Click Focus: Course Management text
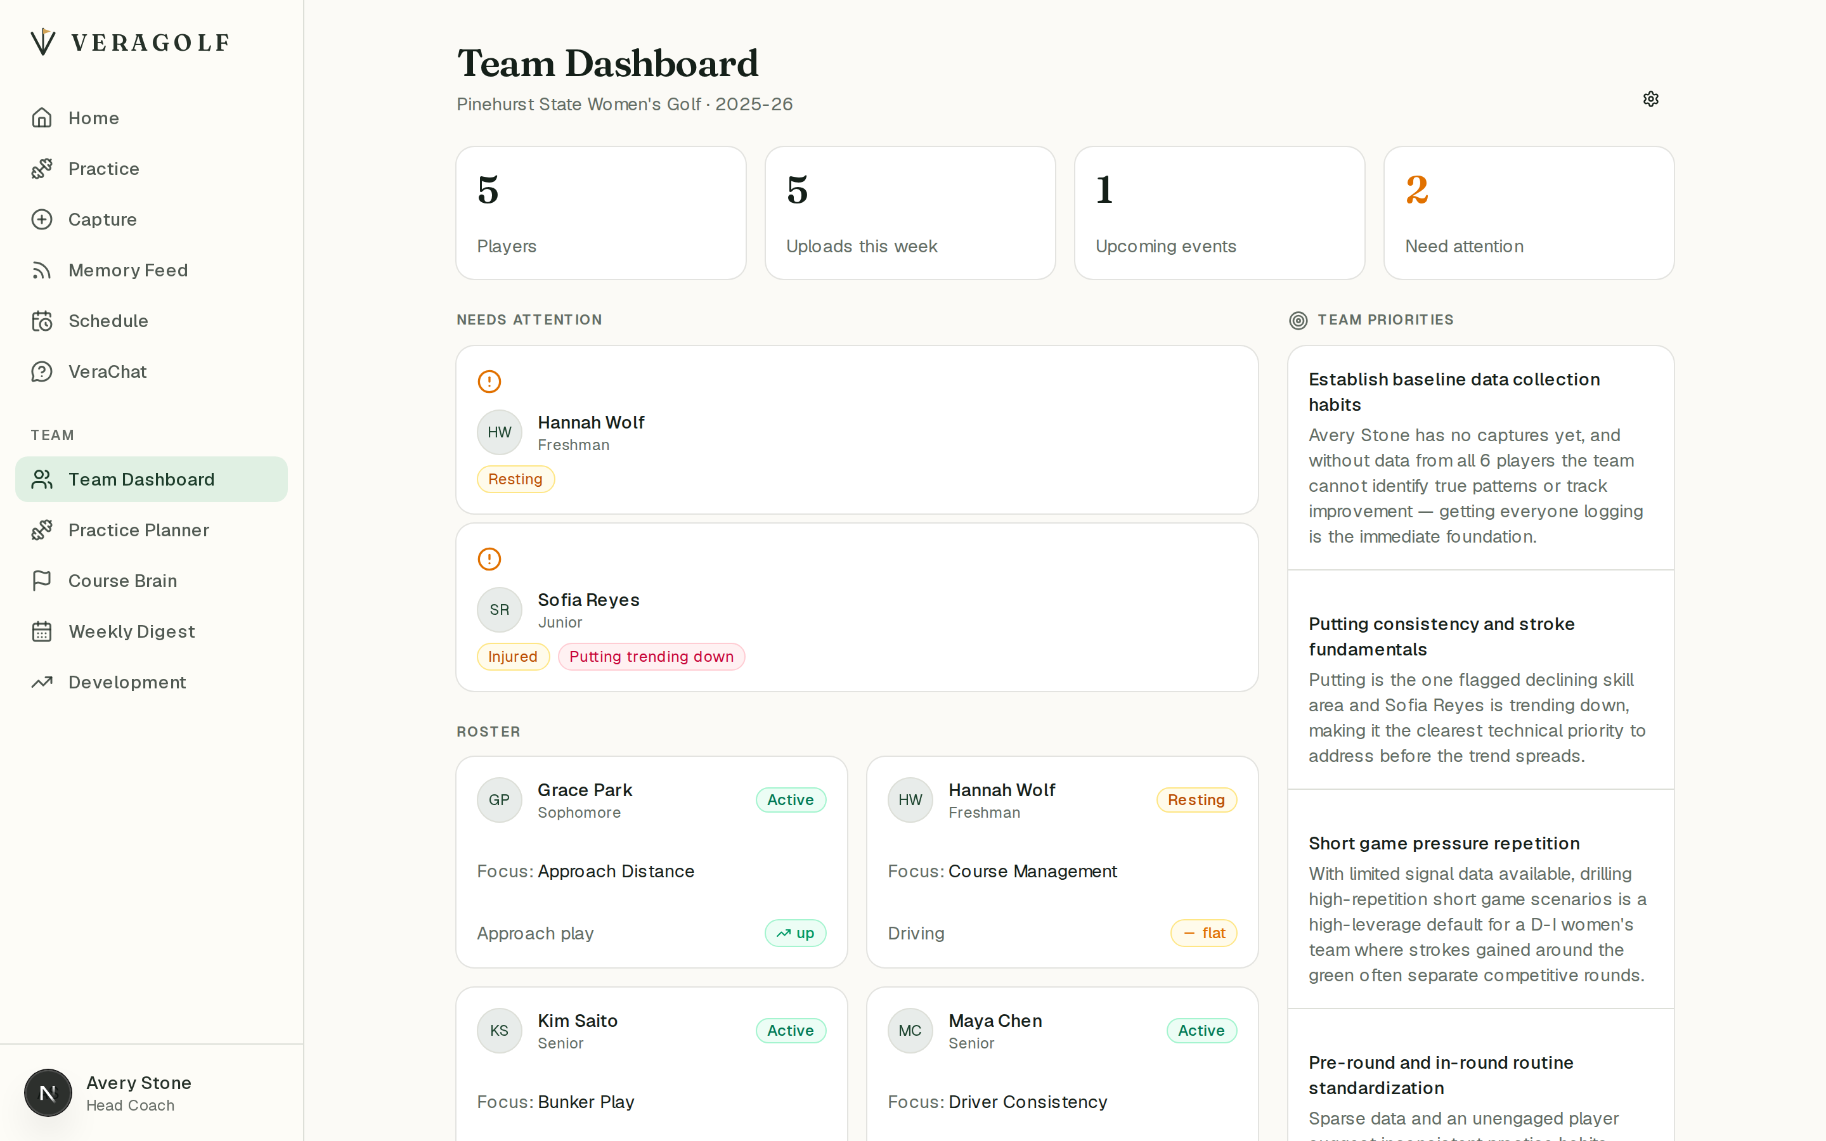This screenshot has width=1826, height=1141. pyautogui.click(x=1002, y=872)
